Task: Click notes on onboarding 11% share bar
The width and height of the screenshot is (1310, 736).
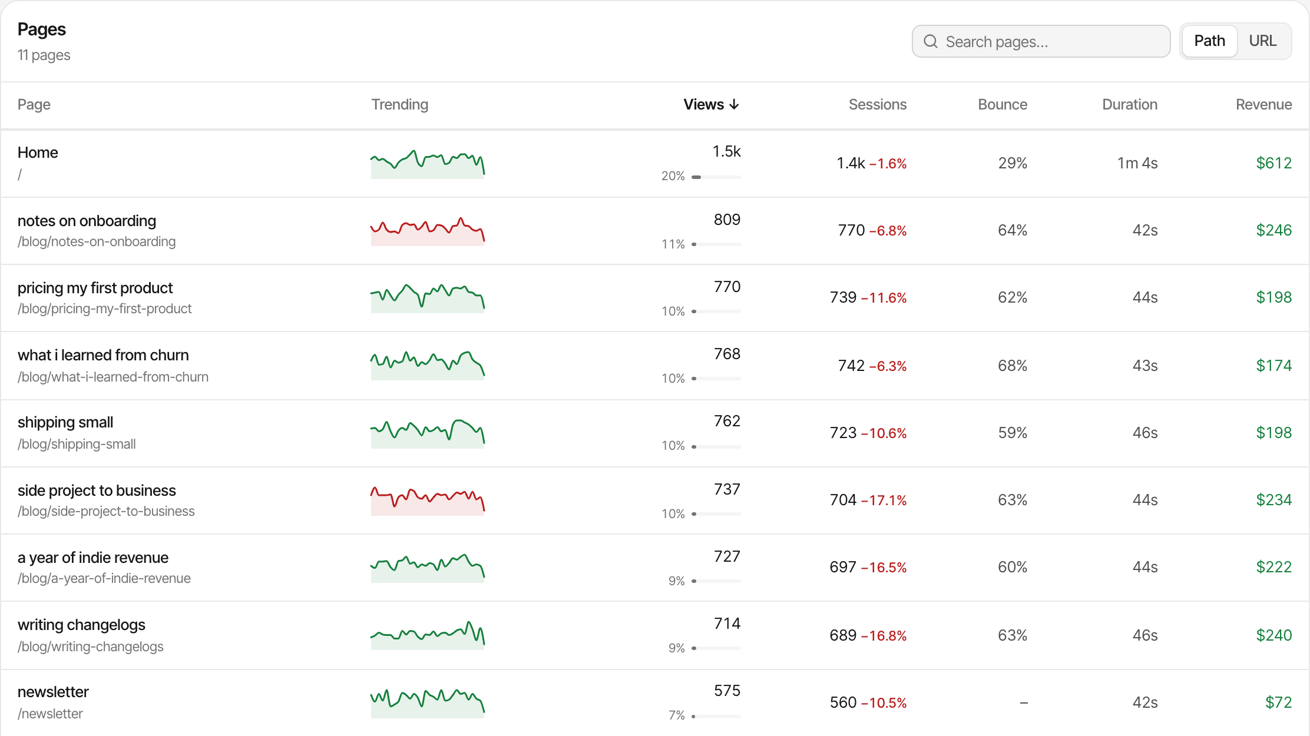Action: [x=716, y=244]
